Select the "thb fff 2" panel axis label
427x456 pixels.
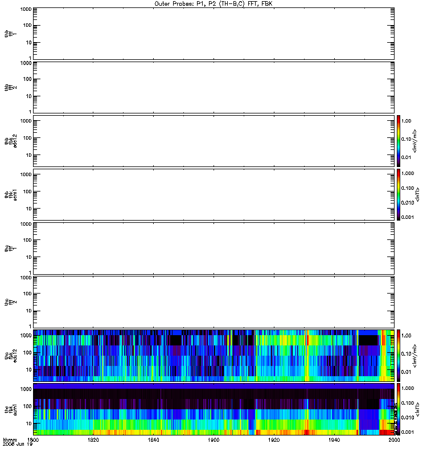pos(10,88)
